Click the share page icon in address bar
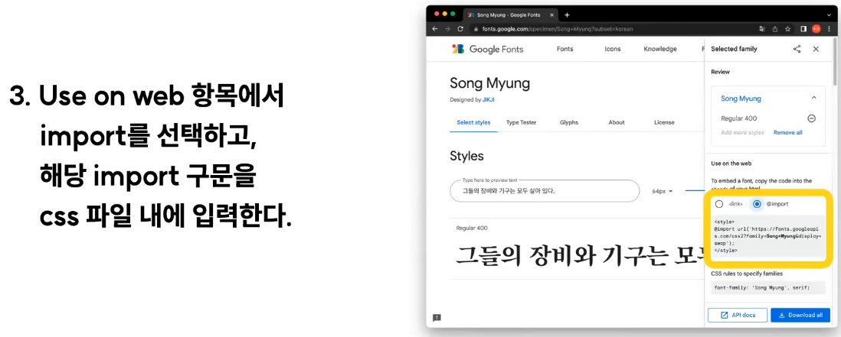The image size is (841, 337). pyautogui.click(x=775, y=29)
